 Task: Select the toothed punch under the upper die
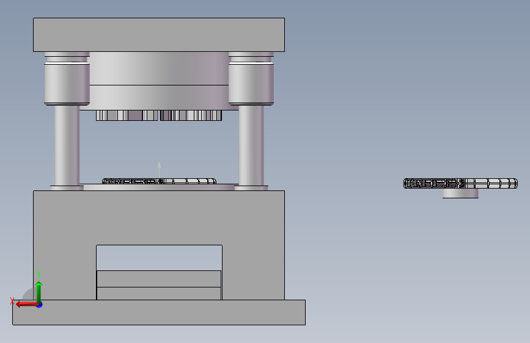[159, 115]
